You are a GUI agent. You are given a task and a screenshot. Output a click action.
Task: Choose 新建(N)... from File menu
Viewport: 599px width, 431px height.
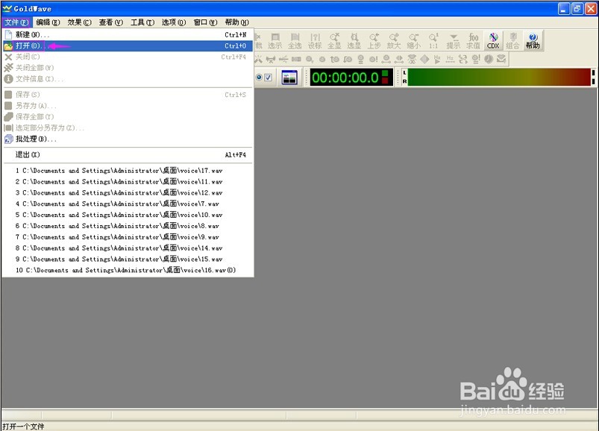(x=128, y=35)
